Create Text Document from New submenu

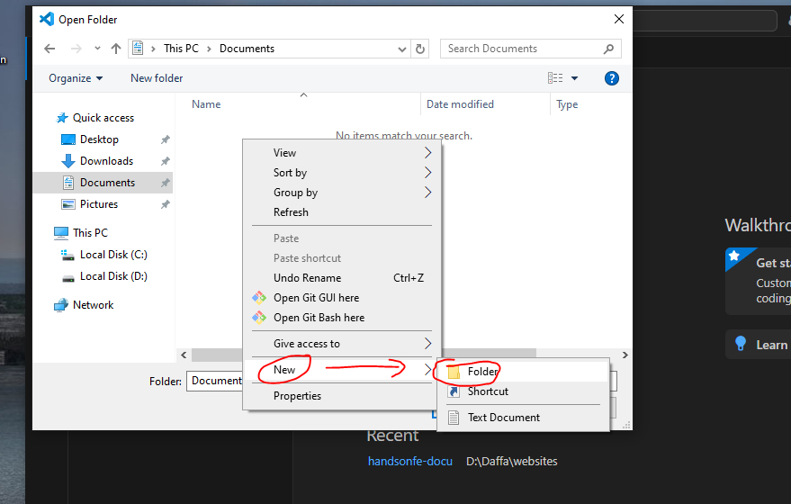coord(503,418)
